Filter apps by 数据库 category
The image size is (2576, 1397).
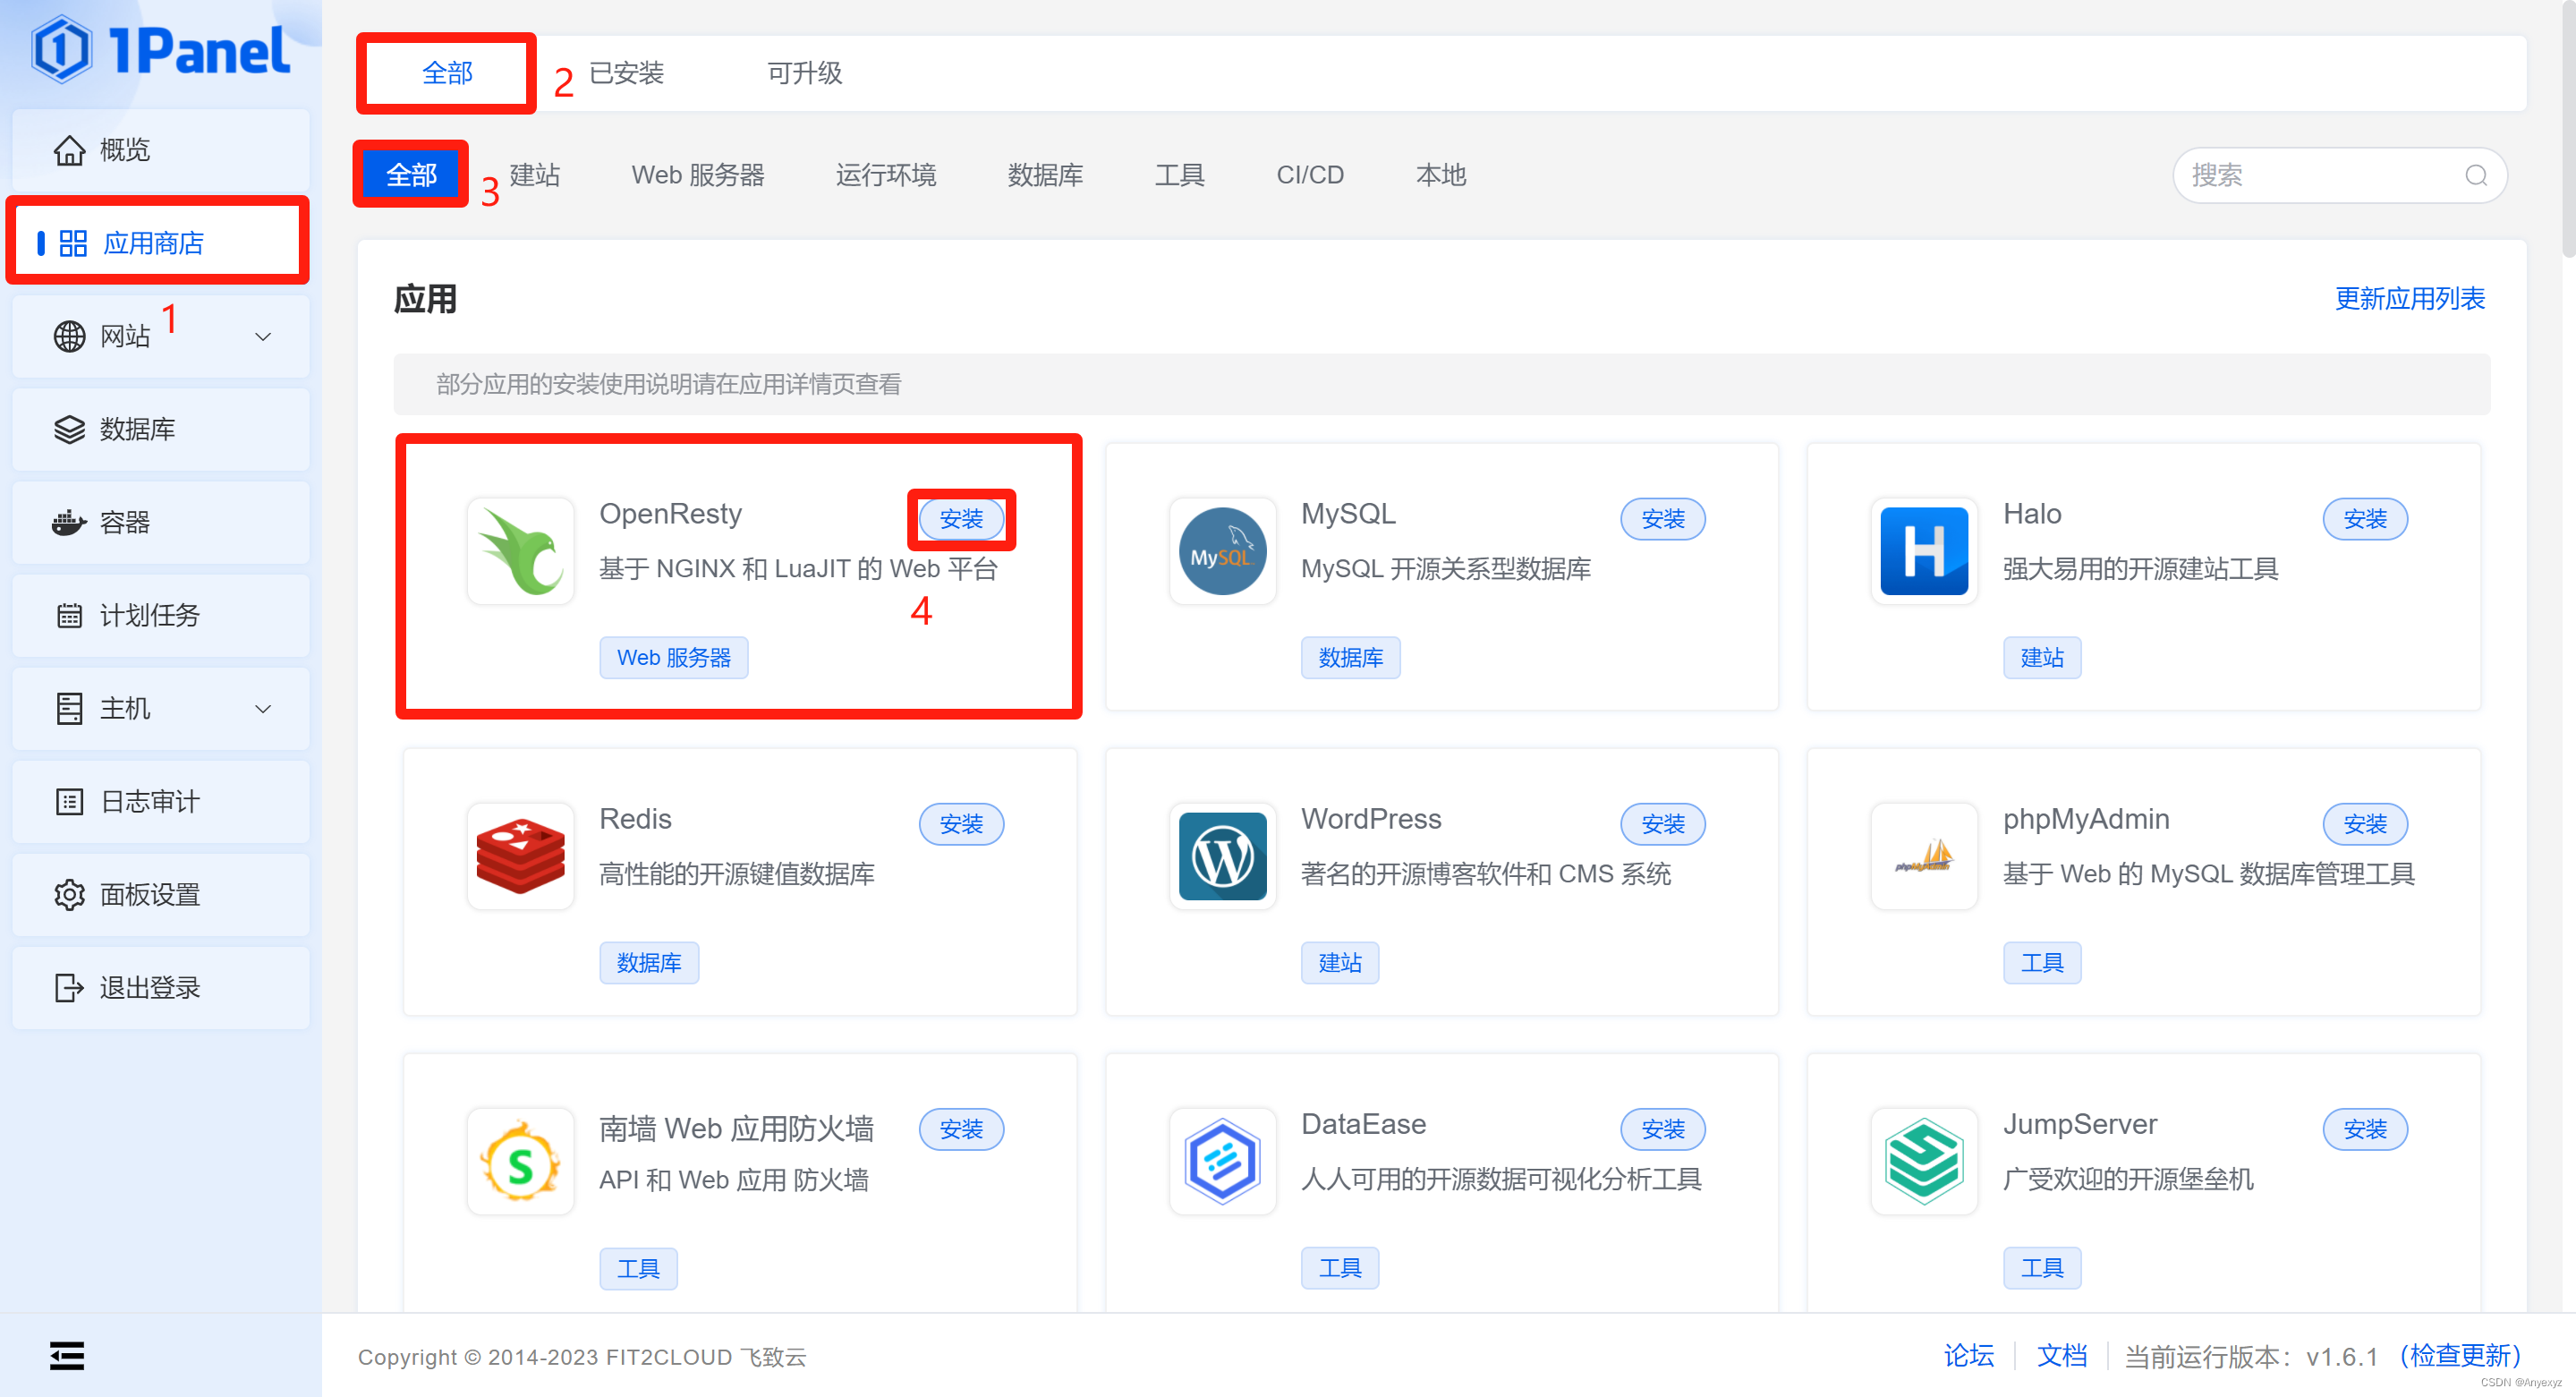point(1045,175)
